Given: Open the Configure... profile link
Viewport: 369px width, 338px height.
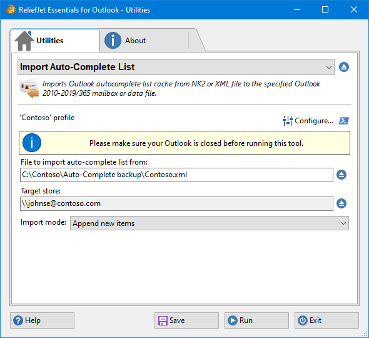Looking at the screenshot, I should (x=314, y=121).
